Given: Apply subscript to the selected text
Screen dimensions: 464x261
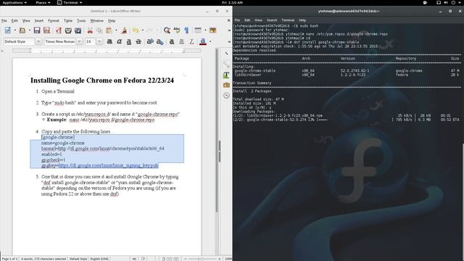Looking at the screenshot, I should tap(159, 41).
